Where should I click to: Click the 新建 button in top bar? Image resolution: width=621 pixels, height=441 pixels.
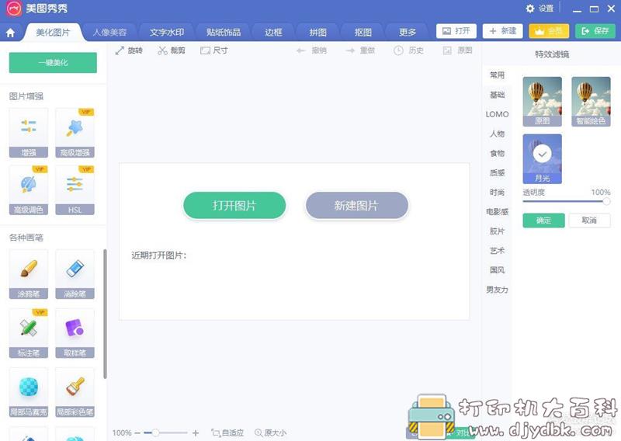(x=502, y=31)
